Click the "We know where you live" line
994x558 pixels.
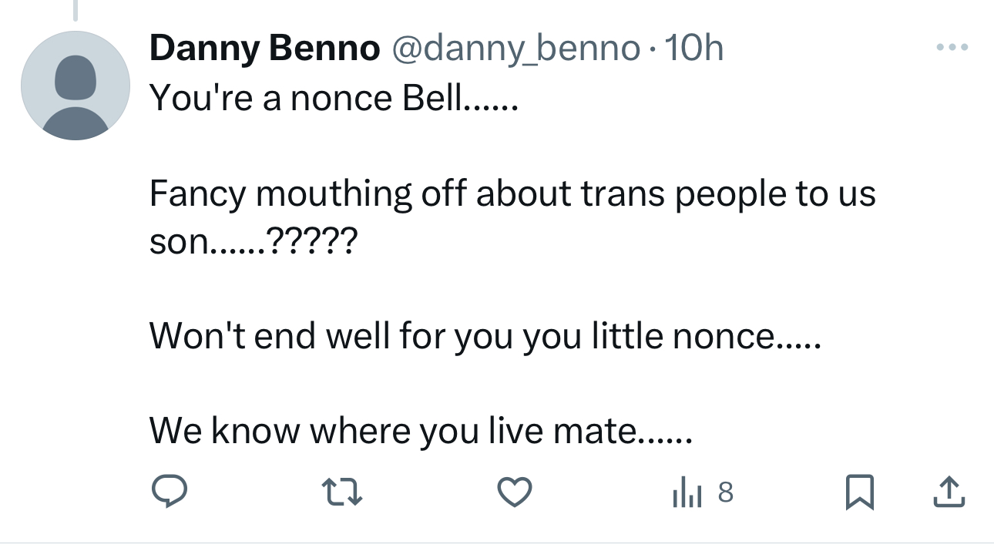click(x=421, y=430)
